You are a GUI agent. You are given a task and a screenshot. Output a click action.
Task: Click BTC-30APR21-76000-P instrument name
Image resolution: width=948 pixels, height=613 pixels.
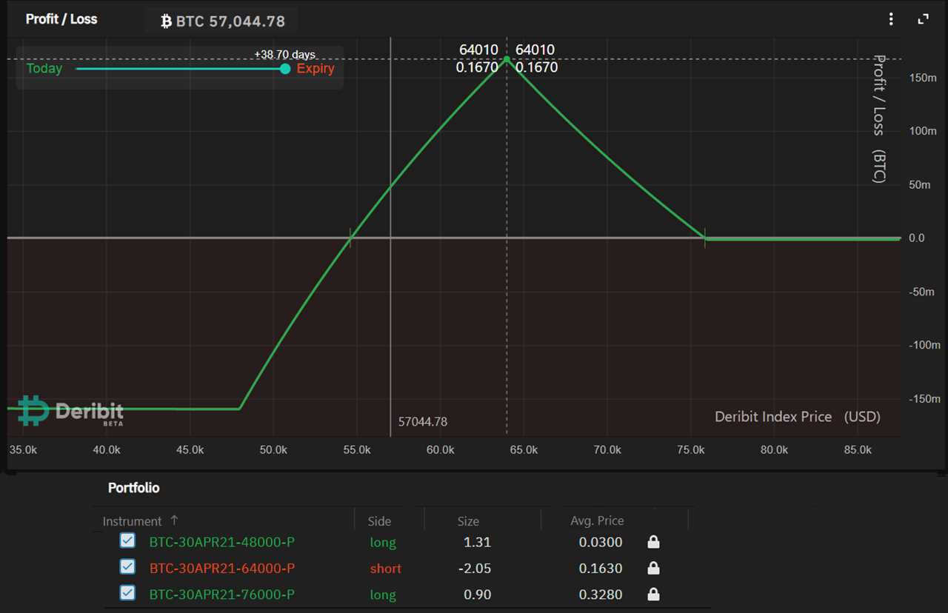coord(222,594)
